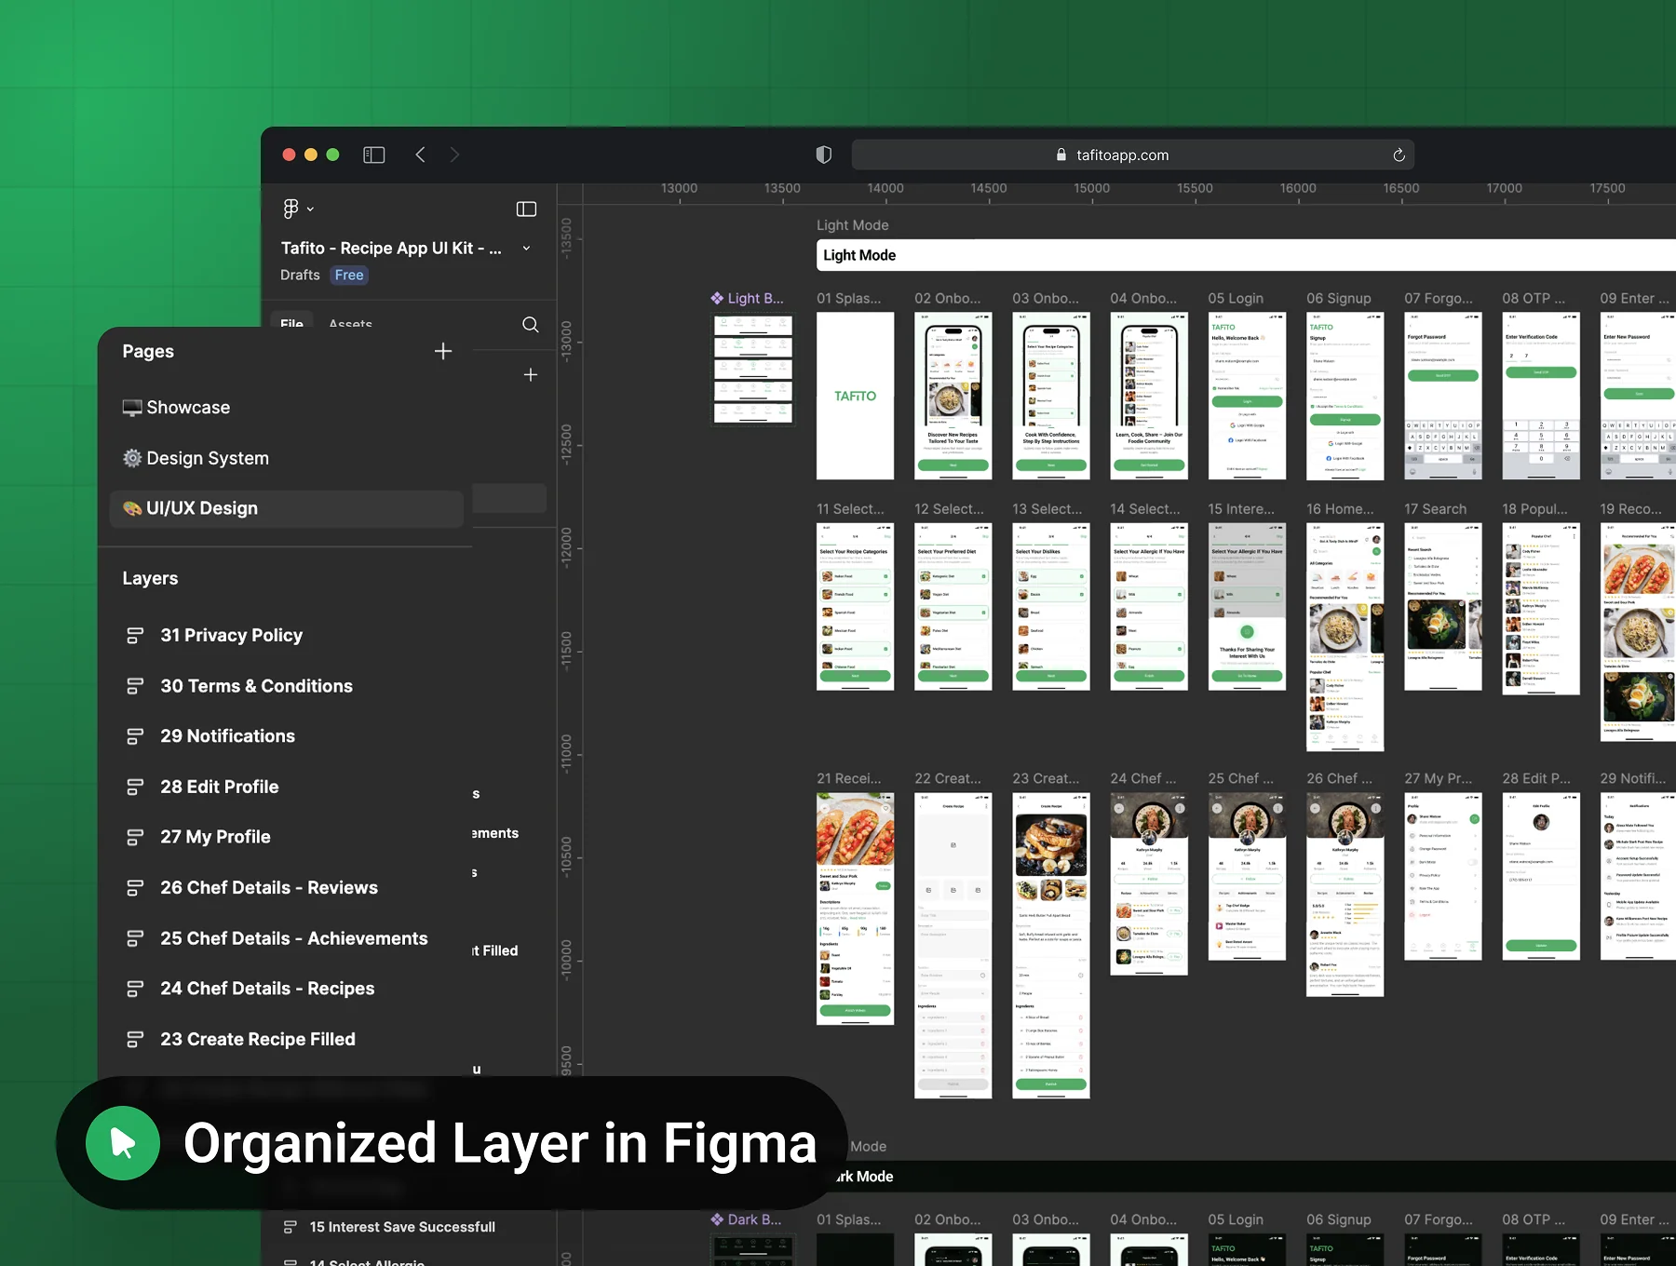Go forward using Safari's forward arrow
1676x1266 pixels.
[454, 155]
